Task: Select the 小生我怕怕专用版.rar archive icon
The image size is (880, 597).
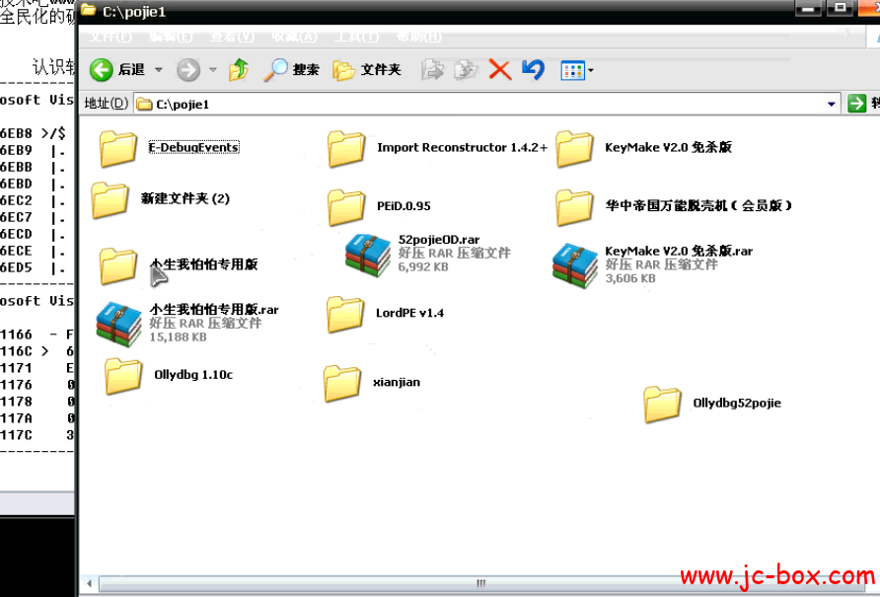Action: [x=118, y=325]
